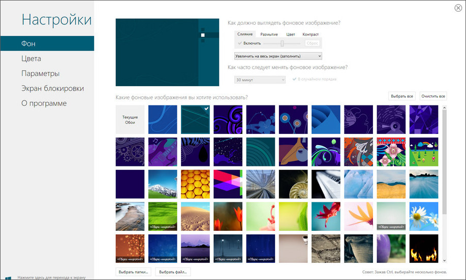
Task: Click Очистить все button
Action: pyautogui.click(x=433, y=96)
